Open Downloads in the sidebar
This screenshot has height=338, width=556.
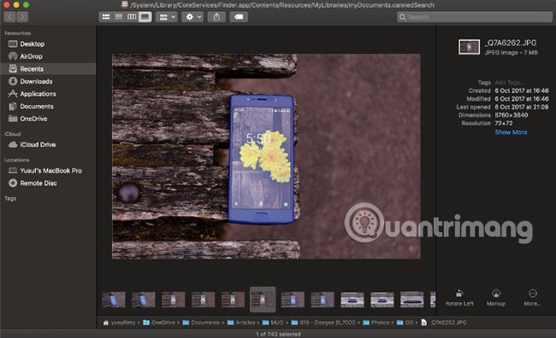click(48, 81)
